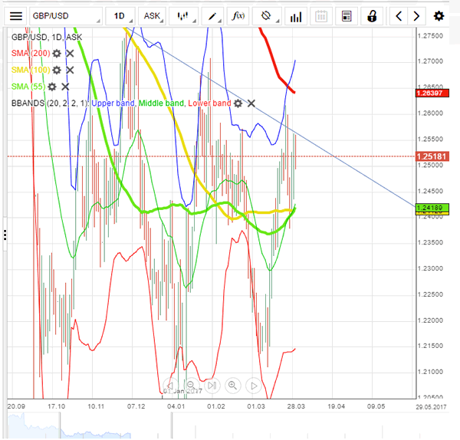Click the left panel three-dot handle
460x440 pixels.
point(5,235)
